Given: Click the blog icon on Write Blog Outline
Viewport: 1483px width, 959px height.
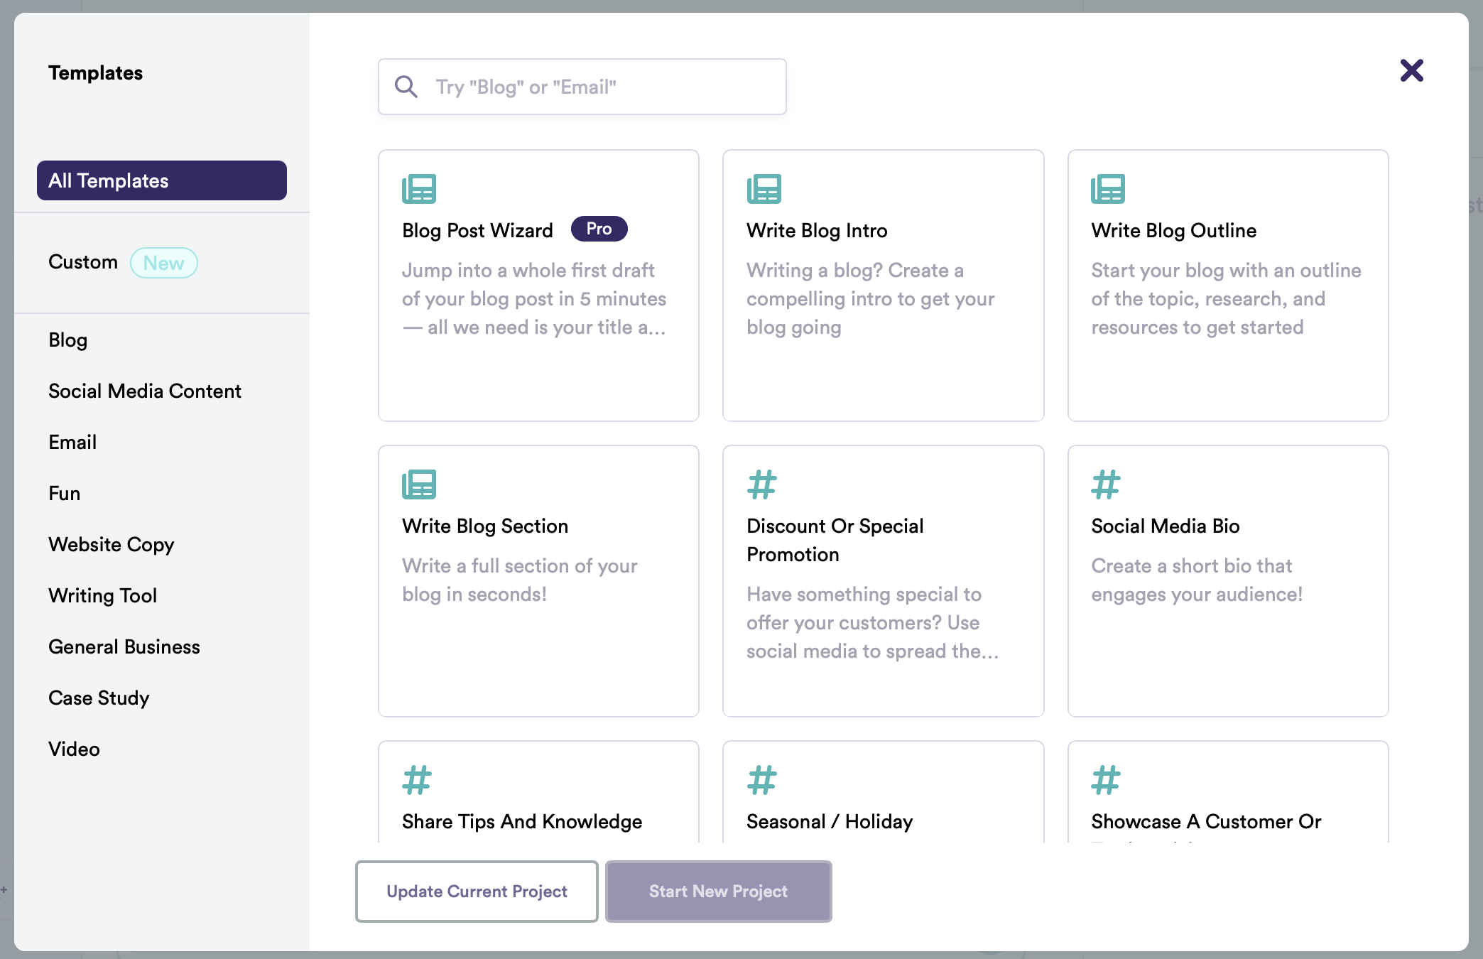Looking at the screenshot, I should click(x=1108, y=189).
